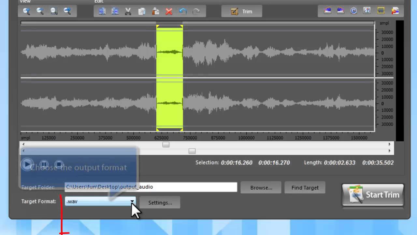
Task: Click the lower scrollbar right arrow
Action: [389, 151]
